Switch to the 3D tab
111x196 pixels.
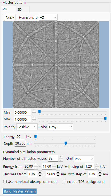click(x=23, y=9)
